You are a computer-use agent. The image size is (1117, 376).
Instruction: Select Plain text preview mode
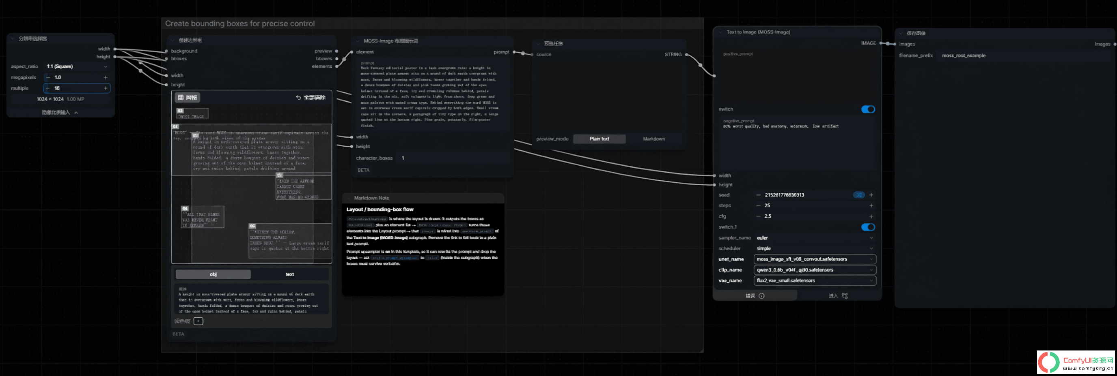point(599,139)
